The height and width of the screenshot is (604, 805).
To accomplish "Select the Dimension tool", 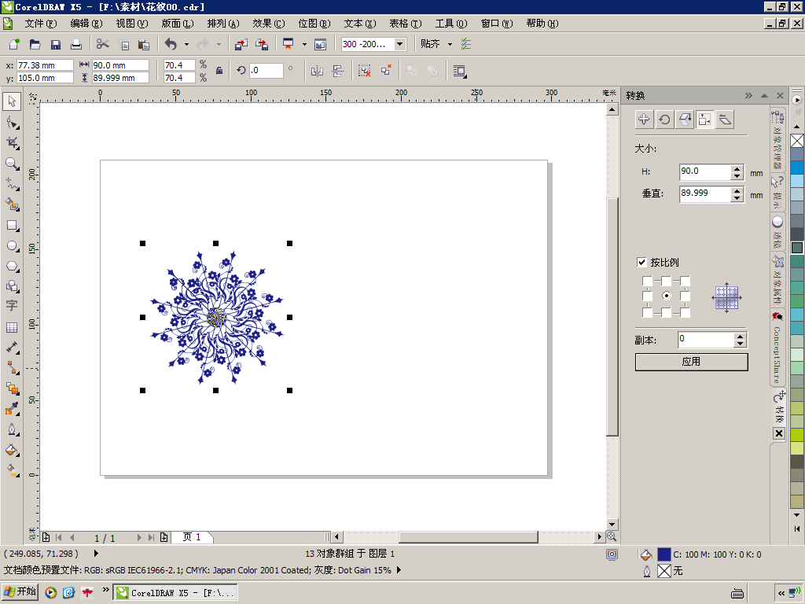I will point(12,348).
